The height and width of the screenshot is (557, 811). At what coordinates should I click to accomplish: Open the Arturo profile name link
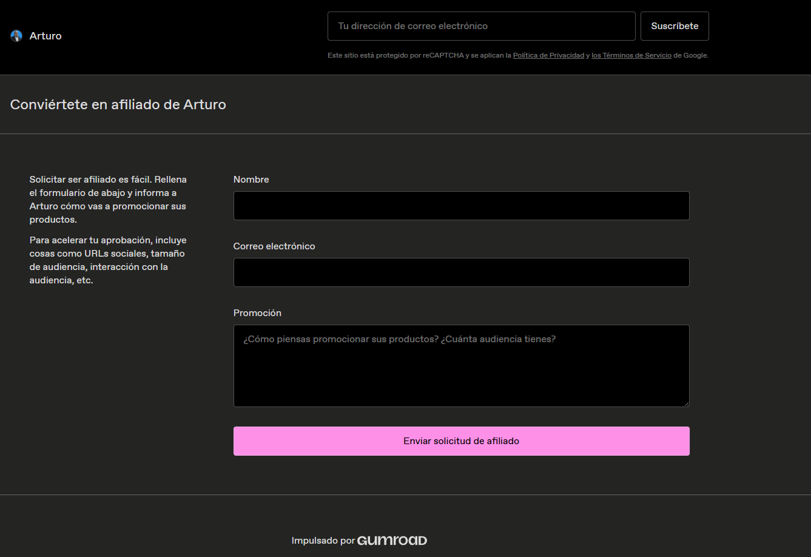coord(45,36)
